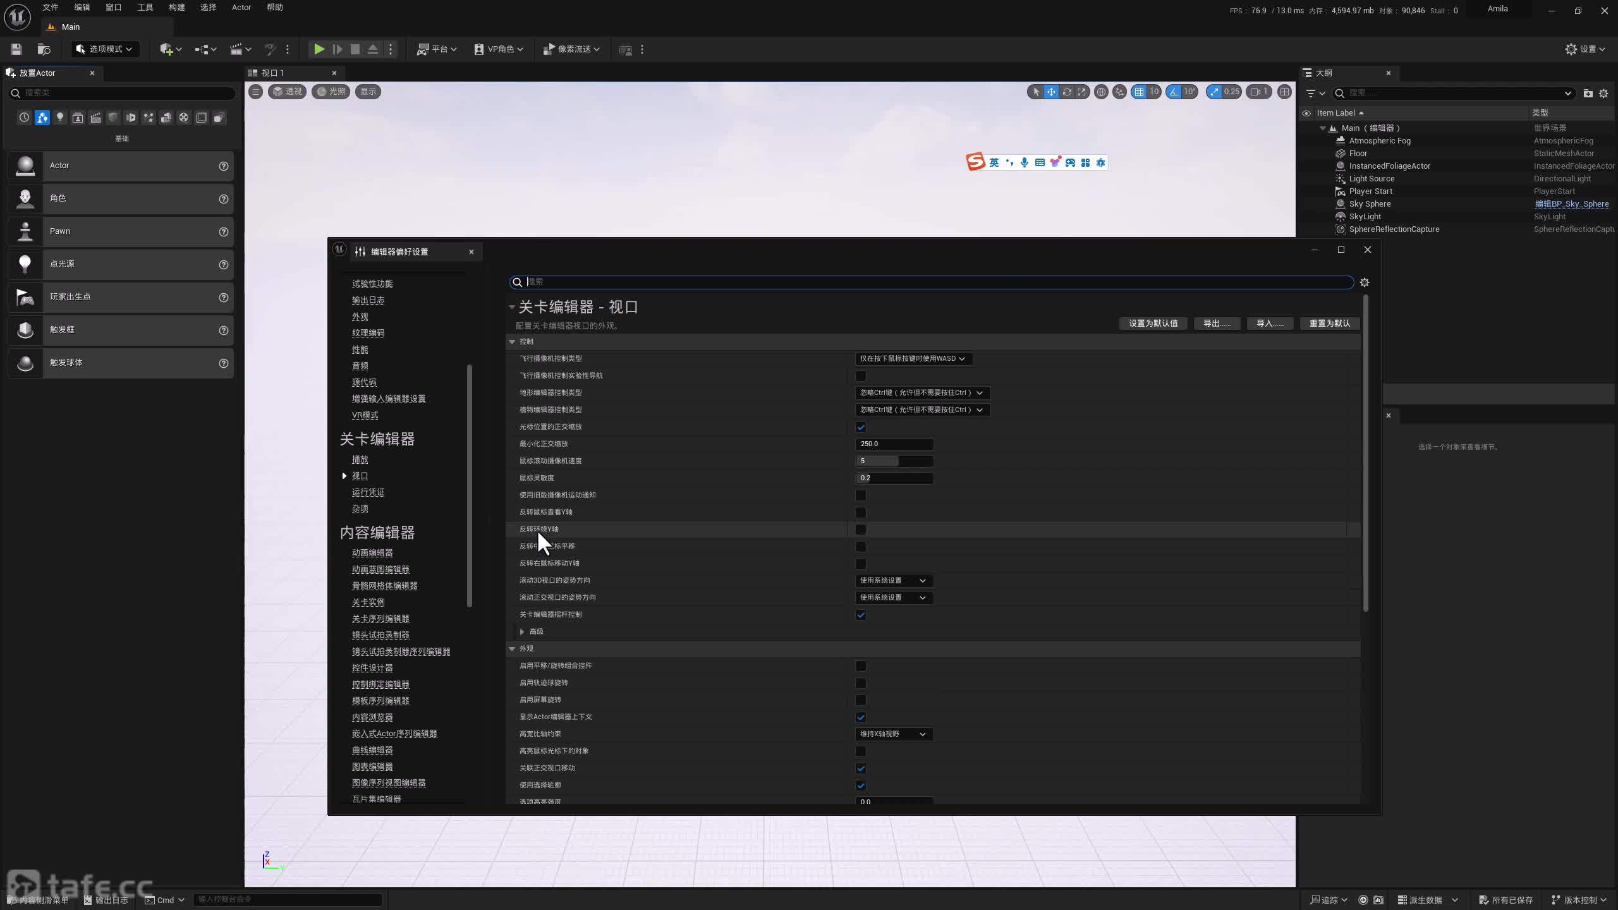Open help for 点光源 actor
The image size is (1618, 910).
point(224,265)
